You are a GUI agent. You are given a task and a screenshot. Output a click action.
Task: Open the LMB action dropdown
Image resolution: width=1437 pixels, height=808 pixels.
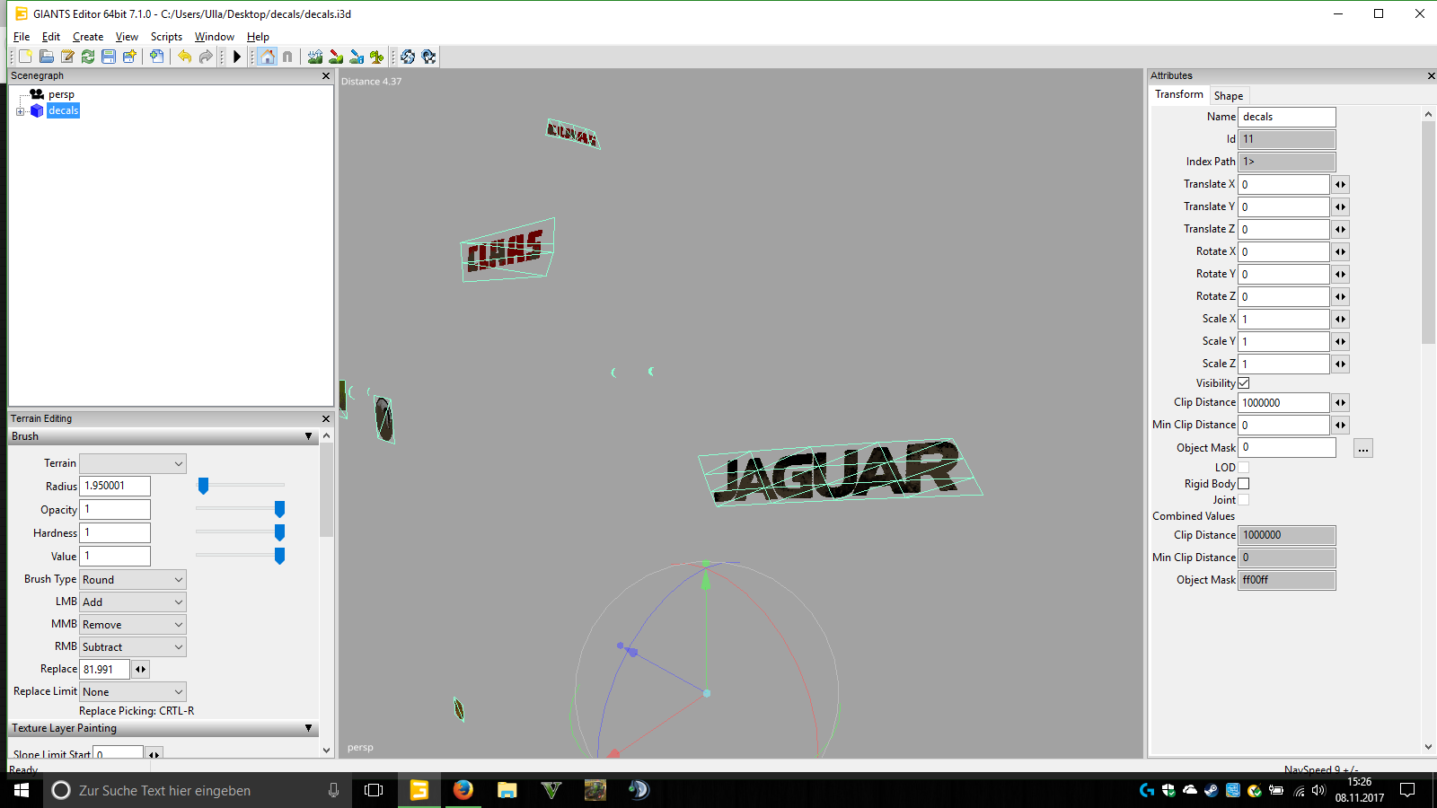133,602
